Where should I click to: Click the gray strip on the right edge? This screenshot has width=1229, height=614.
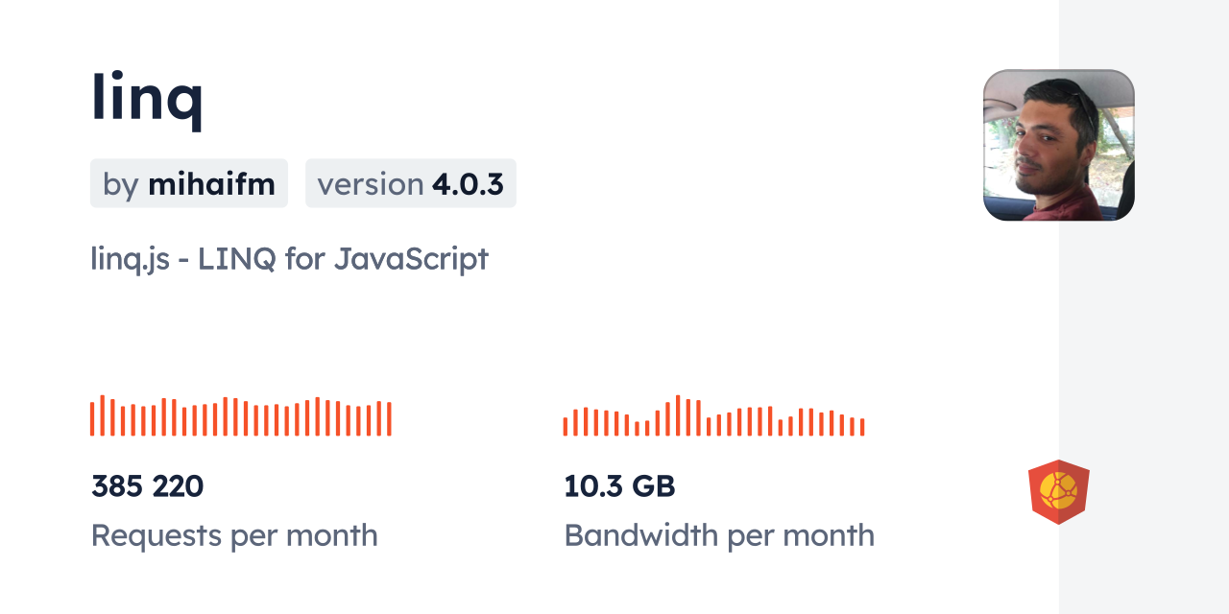click(x=1144, y=307)
